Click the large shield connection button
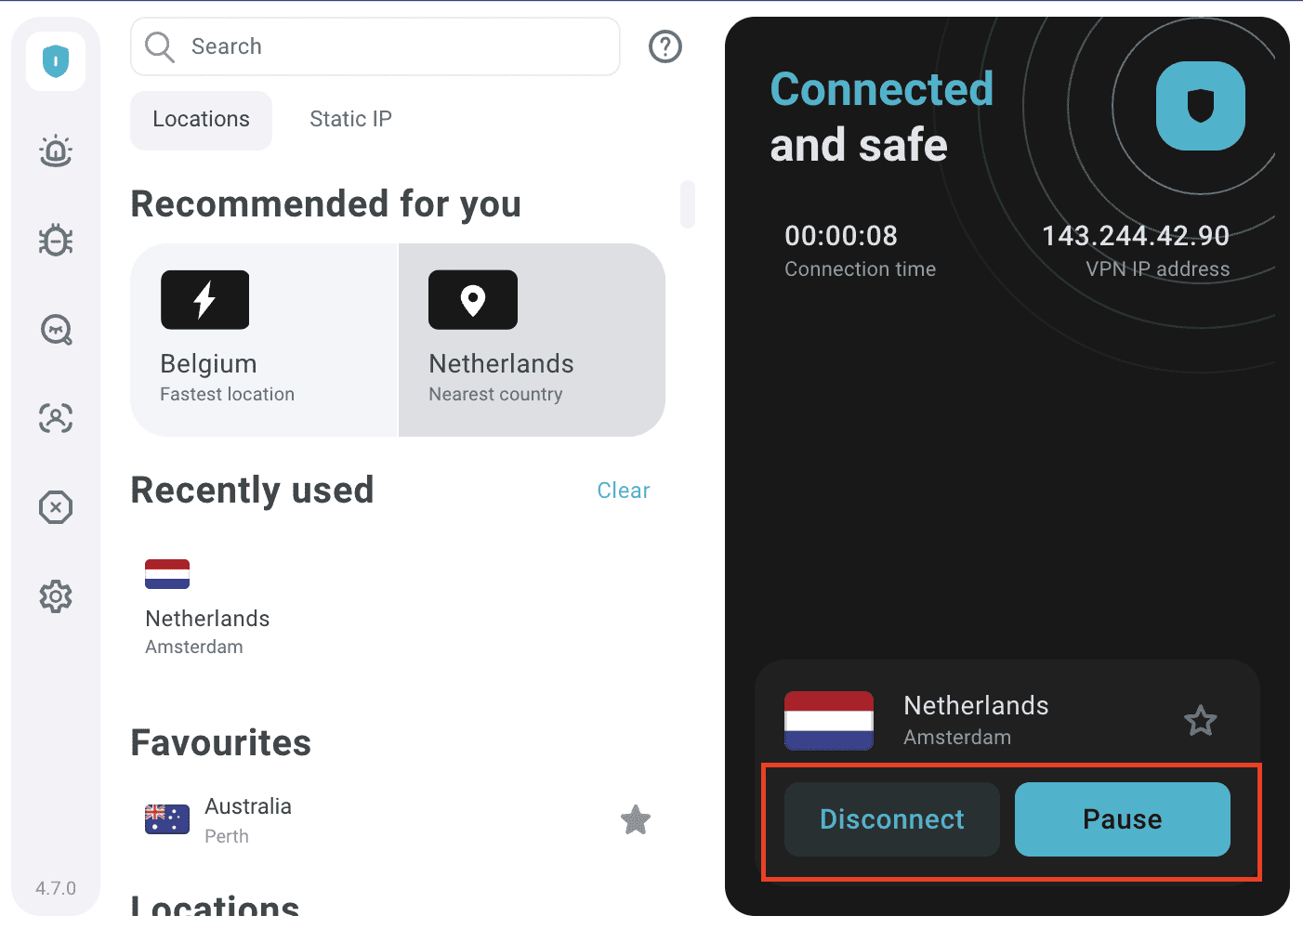Screen dimensions: 1303x929 1200,106
